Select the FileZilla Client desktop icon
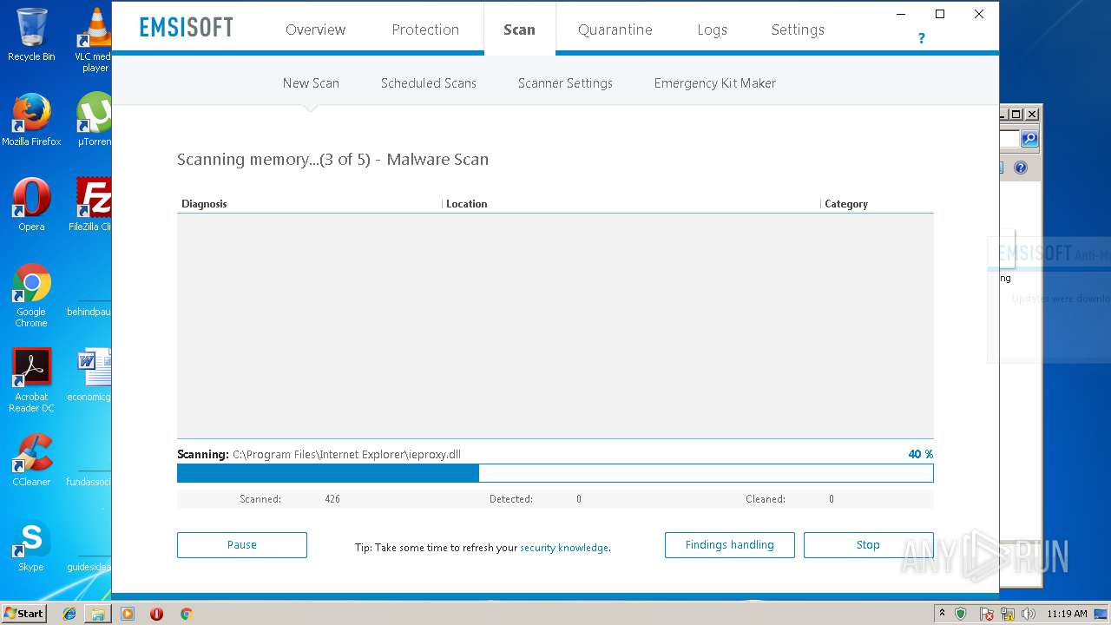Viewport: 1111px width, 625px height. (90, 205)
